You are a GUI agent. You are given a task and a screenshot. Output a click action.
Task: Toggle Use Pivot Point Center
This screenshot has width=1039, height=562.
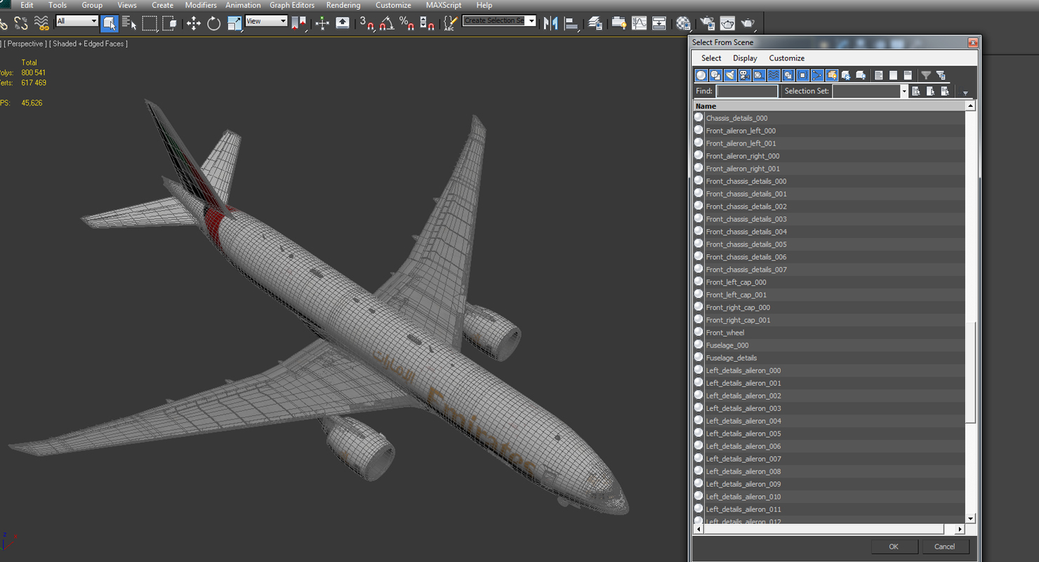pyautogui.click(x=298, y=23)
